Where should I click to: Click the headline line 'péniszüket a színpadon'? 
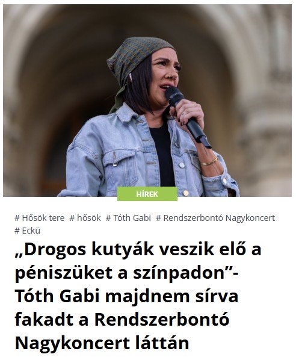click(127, 273)
